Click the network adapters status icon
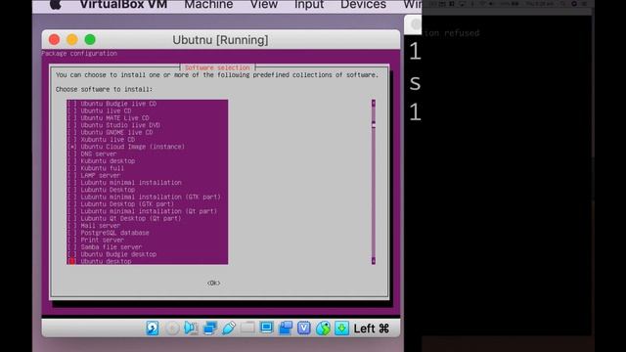 tap(209, 329)
